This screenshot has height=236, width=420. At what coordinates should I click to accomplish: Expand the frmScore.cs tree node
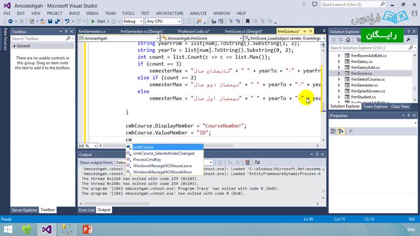(339, 73)
